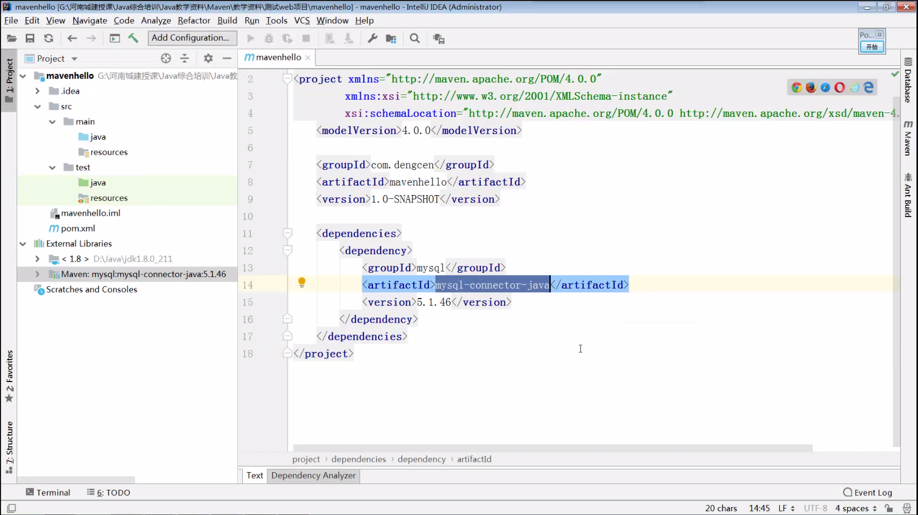Toggle the Maven tool window stripe
This screenshot has height=515, width=918.
tap(908, 138)
